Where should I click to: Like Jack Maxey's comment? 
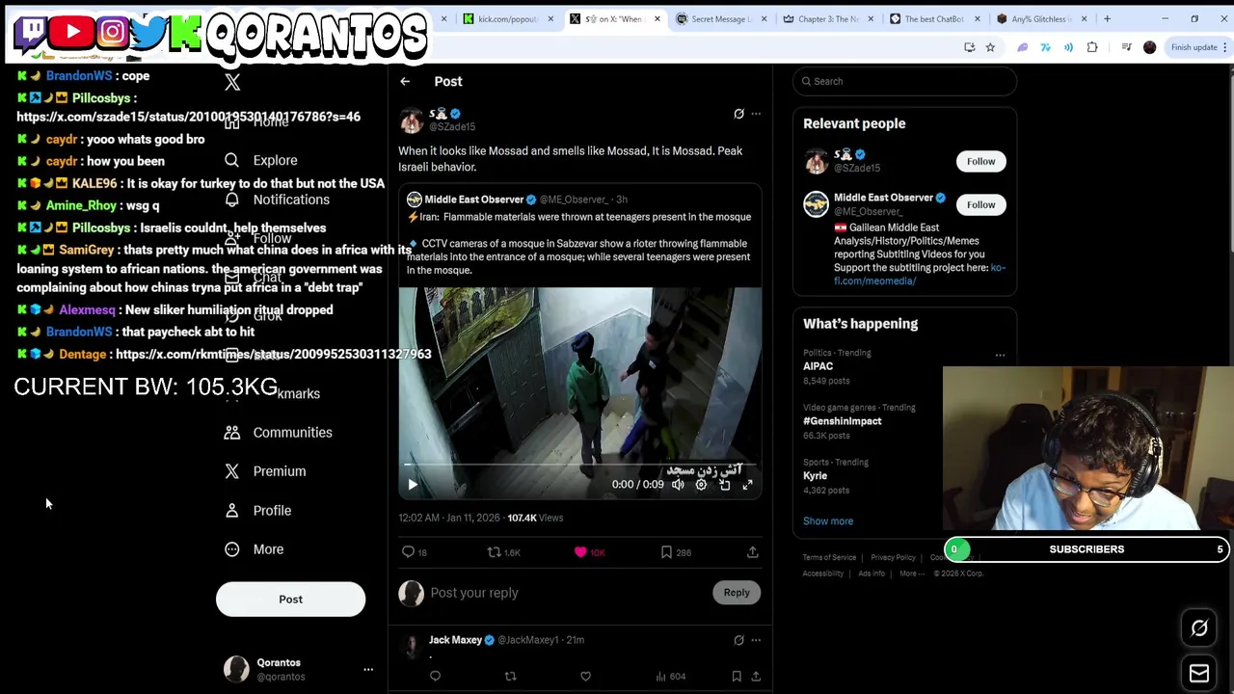[x=585, y=677]
